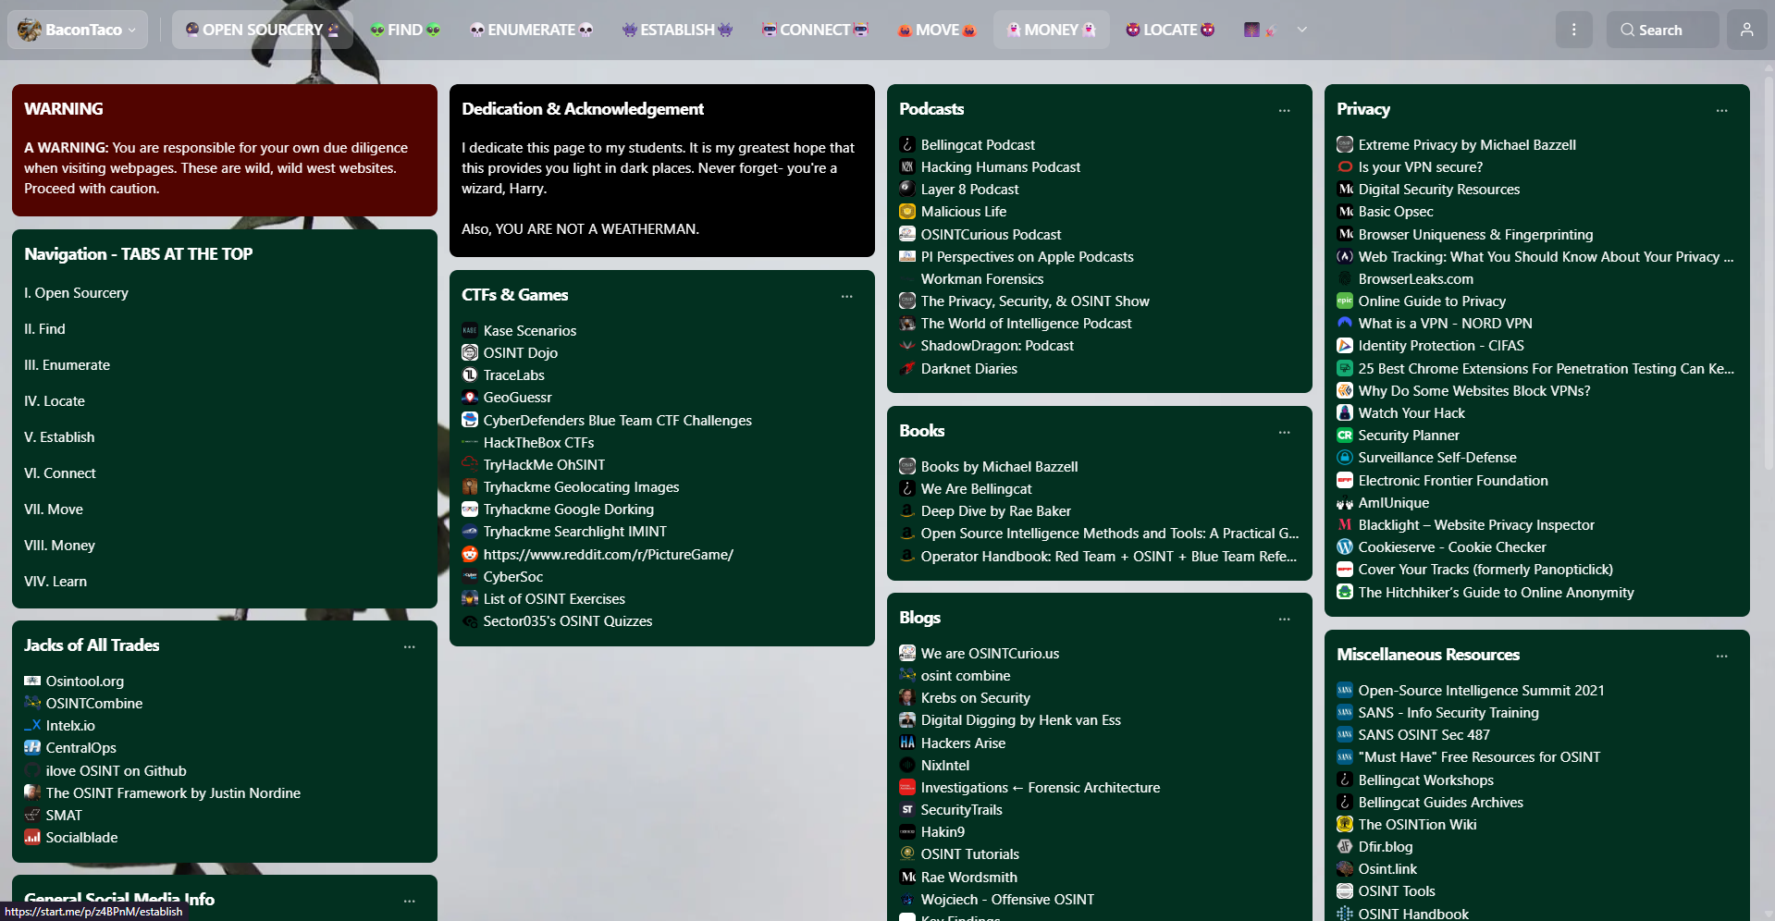The image size is (1775, 921).
Task: Open the CTFs & Games widget options menu
Action: click(846, 296)
